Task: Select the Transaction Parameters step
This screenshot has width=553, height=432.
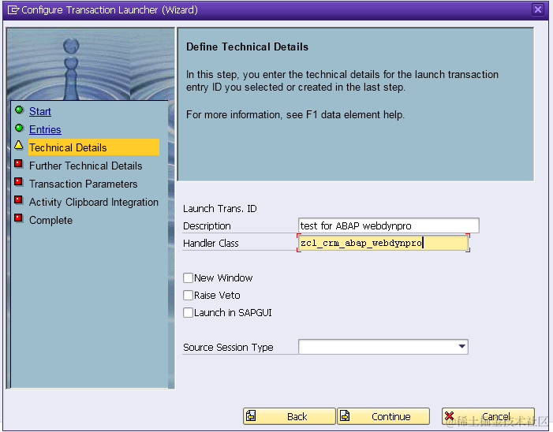Action: point(84,184)
